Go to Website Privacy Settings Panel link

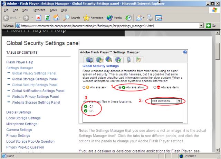[35, 97]
